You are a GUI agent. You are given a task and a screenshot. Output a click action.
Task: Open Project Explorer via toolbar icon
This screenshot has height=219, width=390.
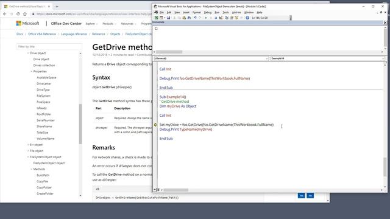[227, 18]
